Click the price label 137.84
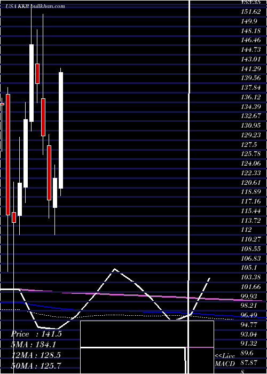 click(250, 88)
